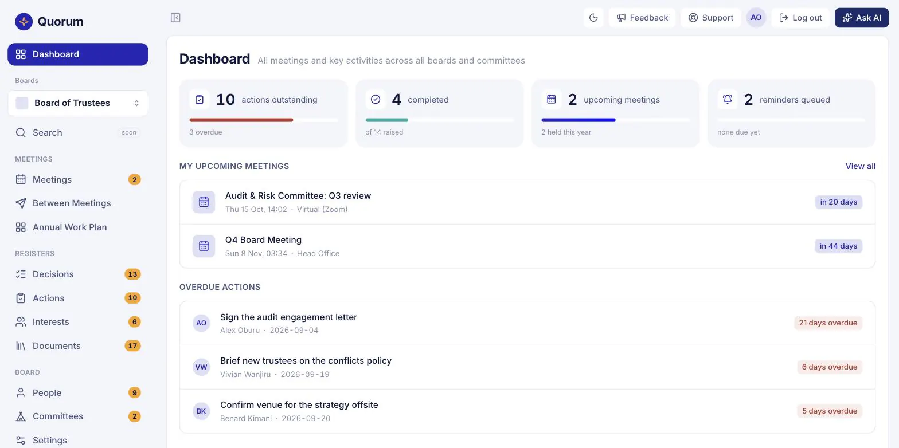899x448 pixels.
Task: Click the Search field in sidebar
Action: pyautogui.click(x=78, y=133)
